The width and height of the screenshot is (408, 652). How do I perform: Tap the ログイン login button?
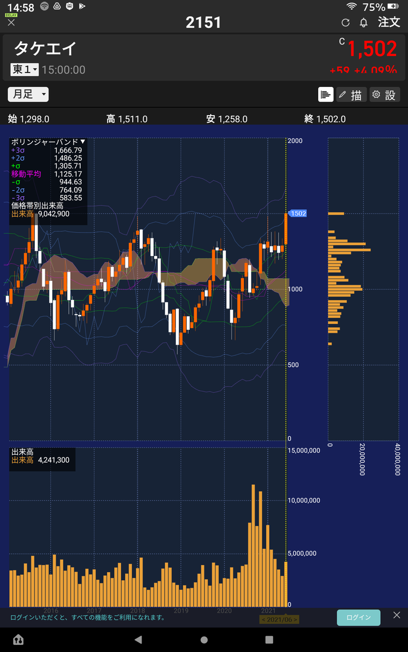(358, 617)
